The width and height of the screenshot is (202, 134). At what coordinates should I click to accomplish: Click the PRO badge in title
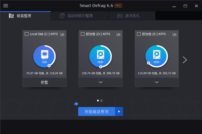[118, 6]
